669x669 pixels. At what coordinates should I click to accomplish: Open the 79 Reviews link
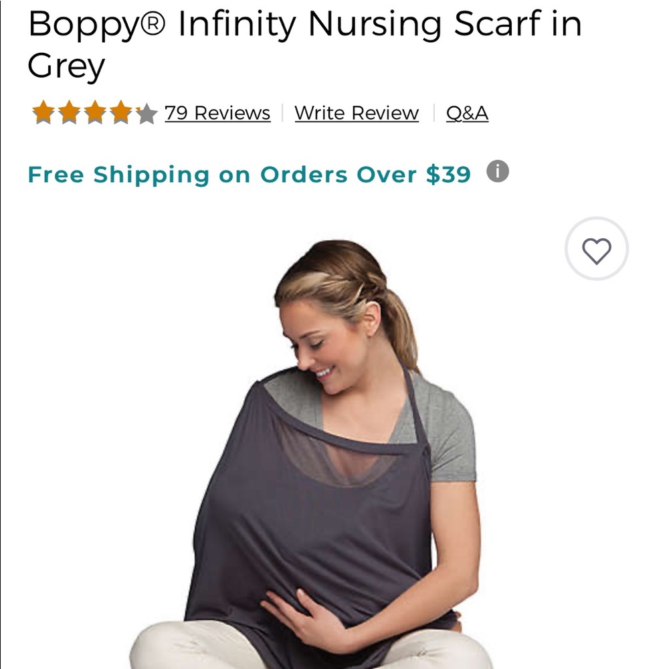217,112
